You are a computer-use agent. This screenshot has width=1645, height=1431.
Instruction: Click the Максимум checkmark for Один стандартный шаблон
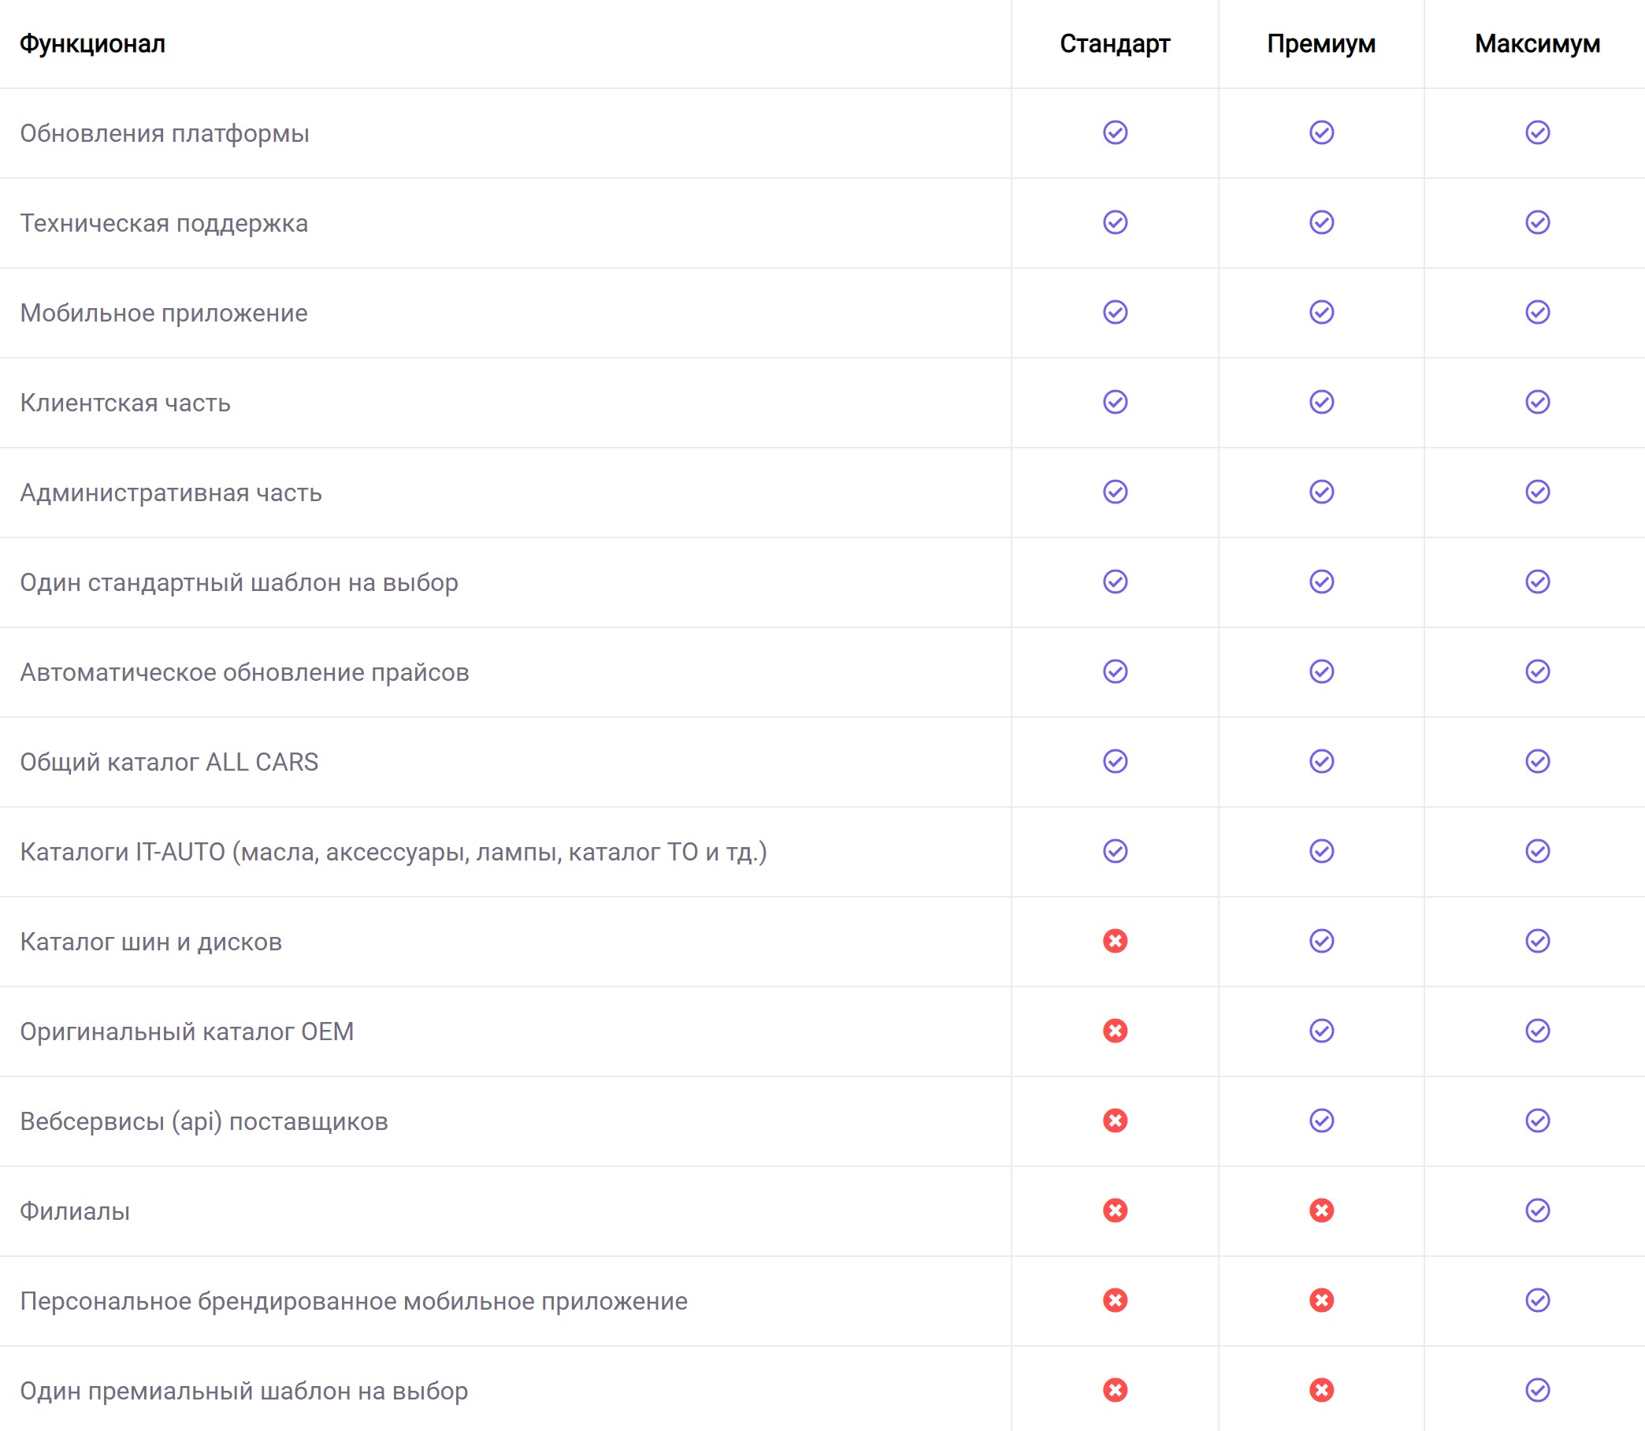[1537, 582]
